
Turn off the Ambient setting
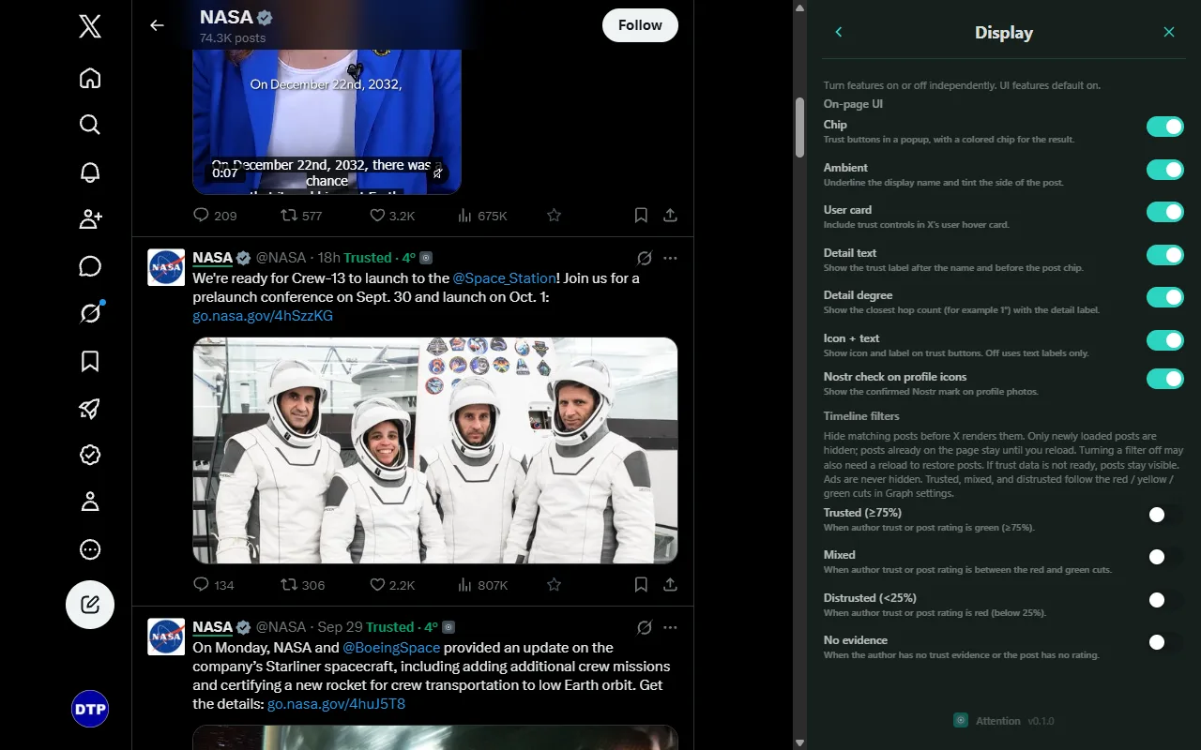pyautogui.click(x=1164, y=170)
